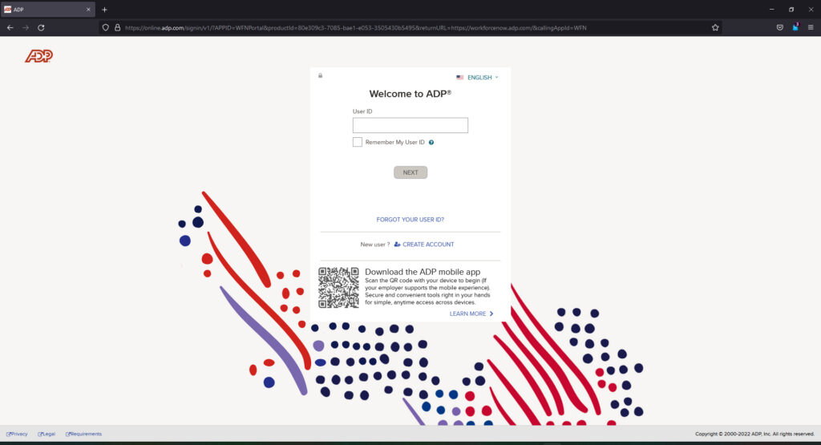The width and height of the screenshot is (821, 445).
Task: Click Download the ADP mobile app text
Action: 423,272
